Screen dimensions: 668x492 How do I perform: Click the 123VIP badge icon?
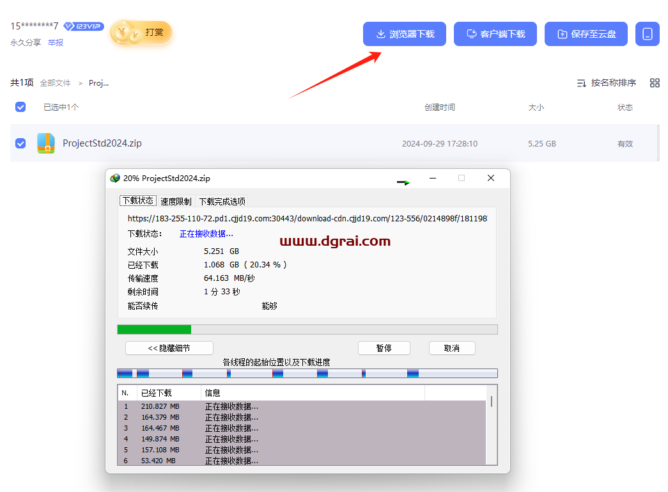point(84,26)
